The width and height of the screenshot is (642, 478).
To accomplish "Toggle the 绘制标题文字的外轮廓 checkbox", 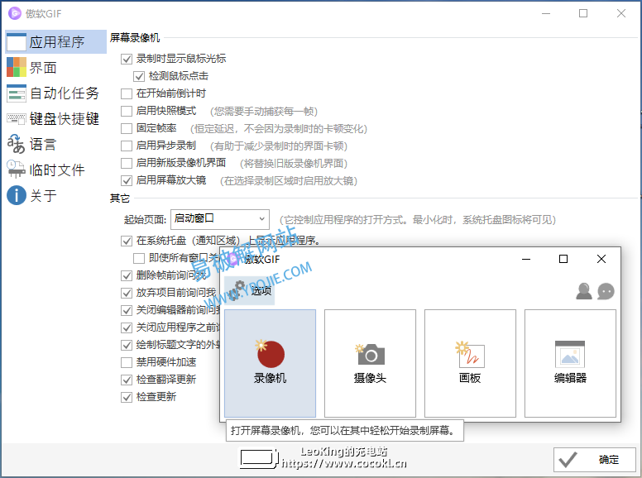I will 127,345.
